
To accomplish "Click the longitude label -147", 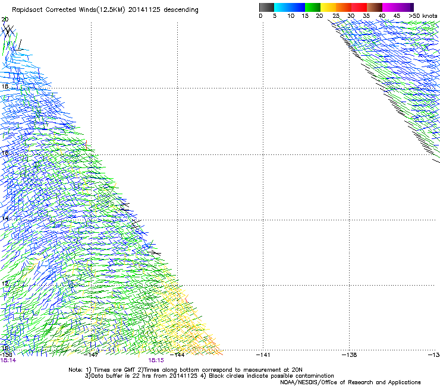I will [x=91, y=355].
